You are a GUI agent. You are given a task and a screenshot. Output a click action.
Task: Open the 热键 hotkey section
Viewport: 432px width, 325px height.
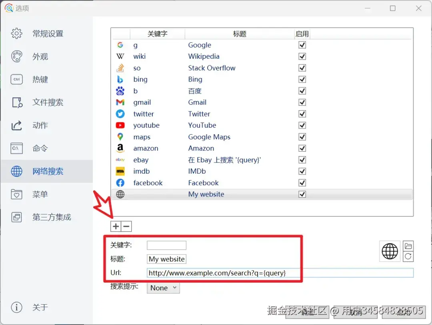[x=47, y=79]
